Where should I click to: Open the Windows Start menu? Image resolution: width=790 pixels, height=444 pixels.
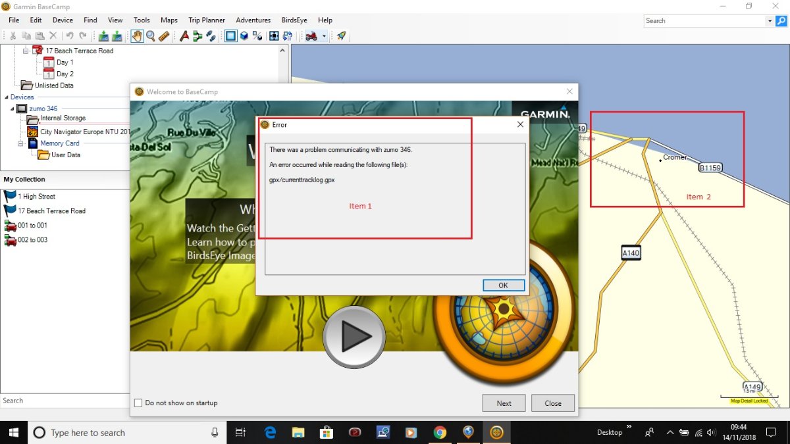(13, 432)
